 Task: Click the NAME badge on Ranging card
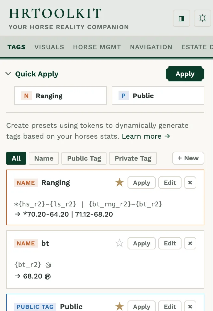(x=26, y=183)
